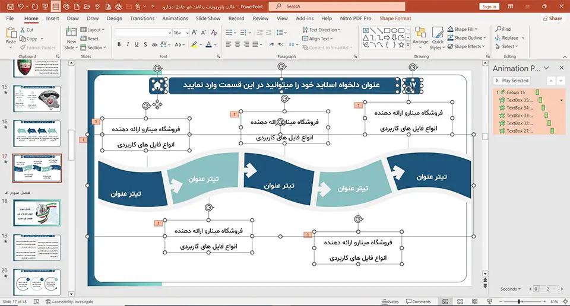Apply the yellow text highlight color
Screen dimensions: 570x306
click(x=195, y=44)
